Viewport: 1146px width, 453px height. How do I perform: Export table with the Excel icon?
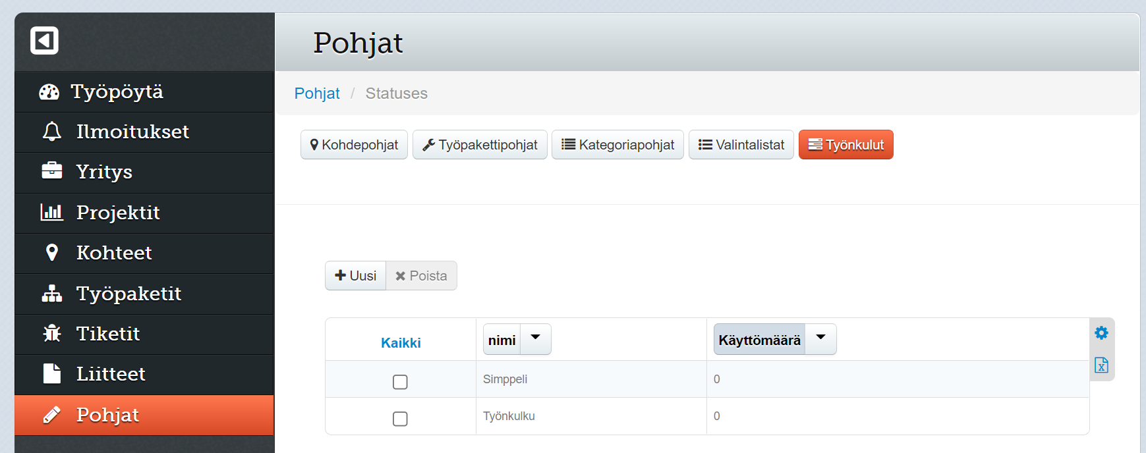pos(1101,365)
